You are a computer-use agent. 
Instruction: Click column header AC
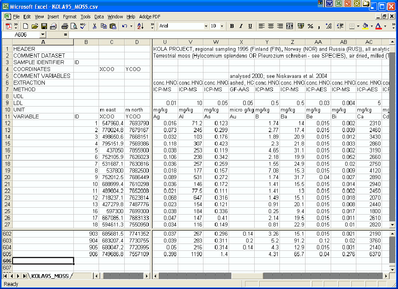(369, 42)
